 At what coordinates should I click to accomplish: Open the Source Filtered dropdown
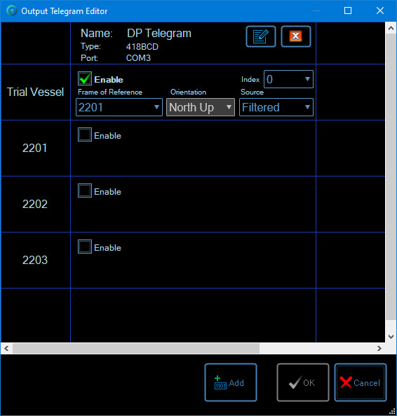pyautogui.click(x=276, y=107)
